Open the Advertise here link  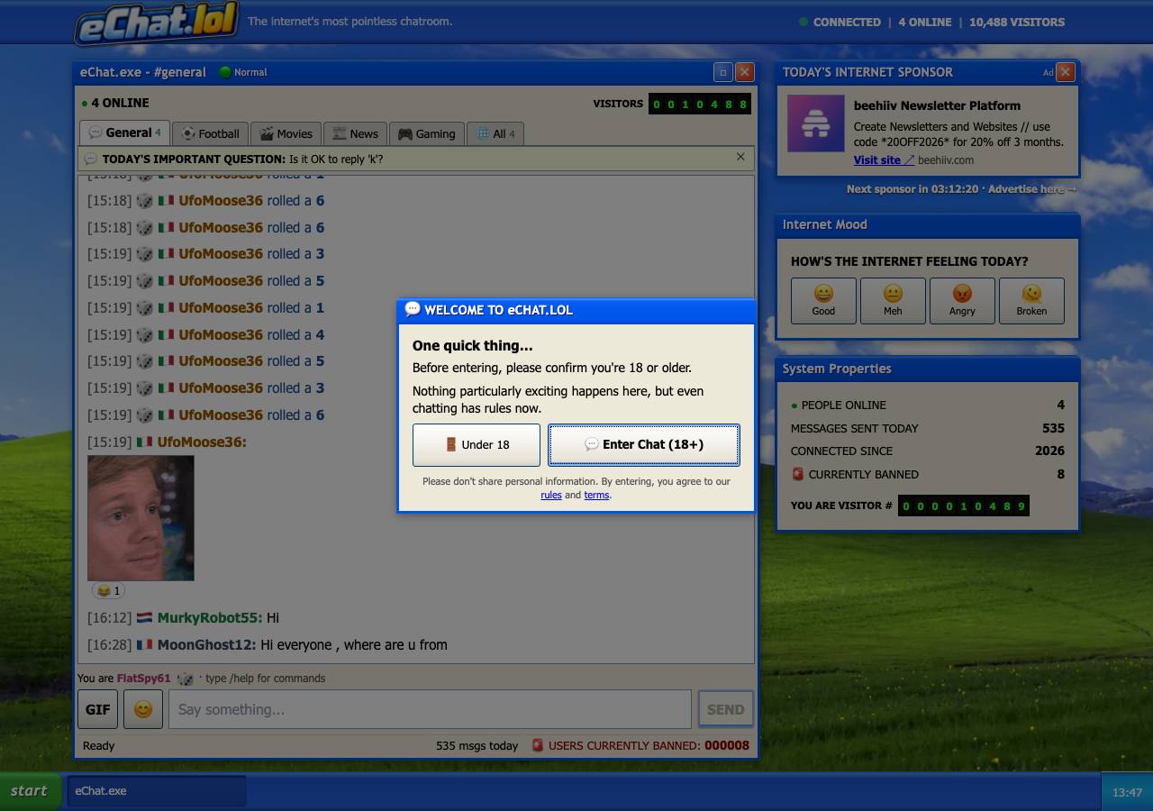1032,189
